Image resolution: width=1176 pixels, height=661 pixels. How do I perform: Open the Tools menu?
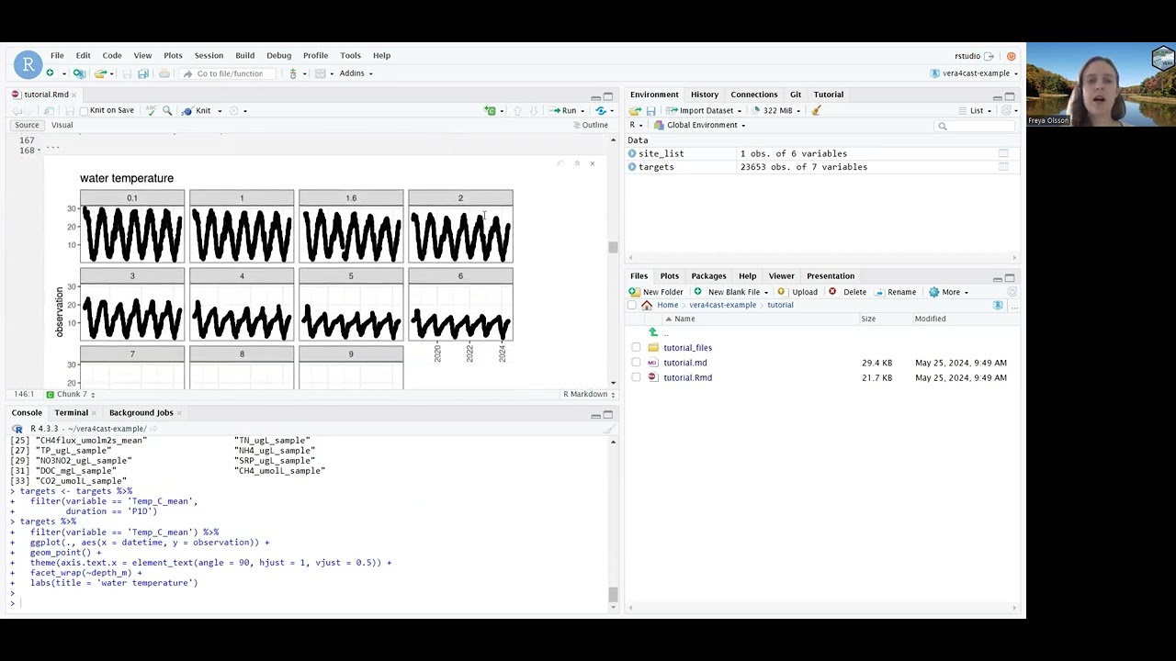tap(350, 55)
